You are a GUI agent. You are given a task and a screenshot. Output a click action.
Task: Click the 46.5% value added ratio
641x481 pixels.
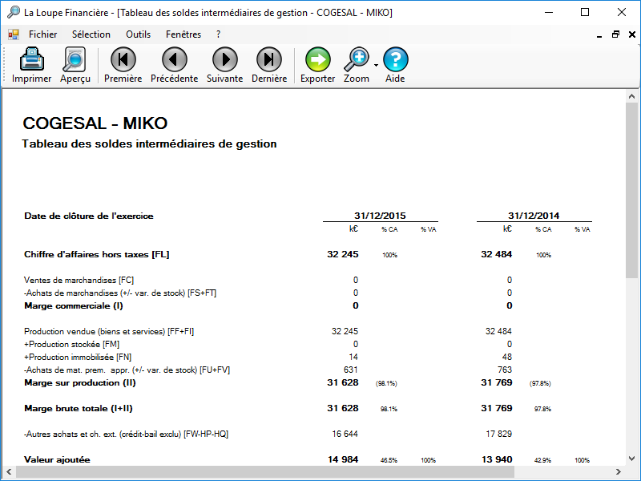pos(389,460)
